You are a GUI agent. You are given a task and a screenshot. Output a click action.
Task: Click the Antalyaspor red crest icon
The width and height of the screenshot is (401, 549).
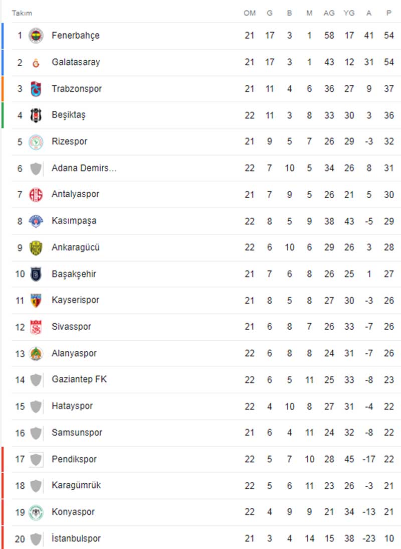coord(36,194)
